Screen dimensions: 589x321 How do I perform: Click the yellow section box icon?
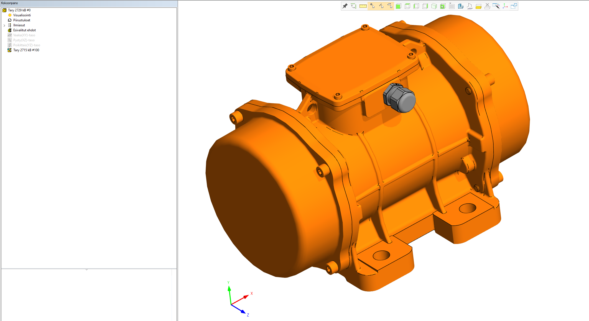(478, 6)
